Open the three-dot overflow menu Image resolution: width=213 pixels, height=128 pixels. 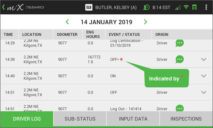pyautogui.click(x=206, y=7)
